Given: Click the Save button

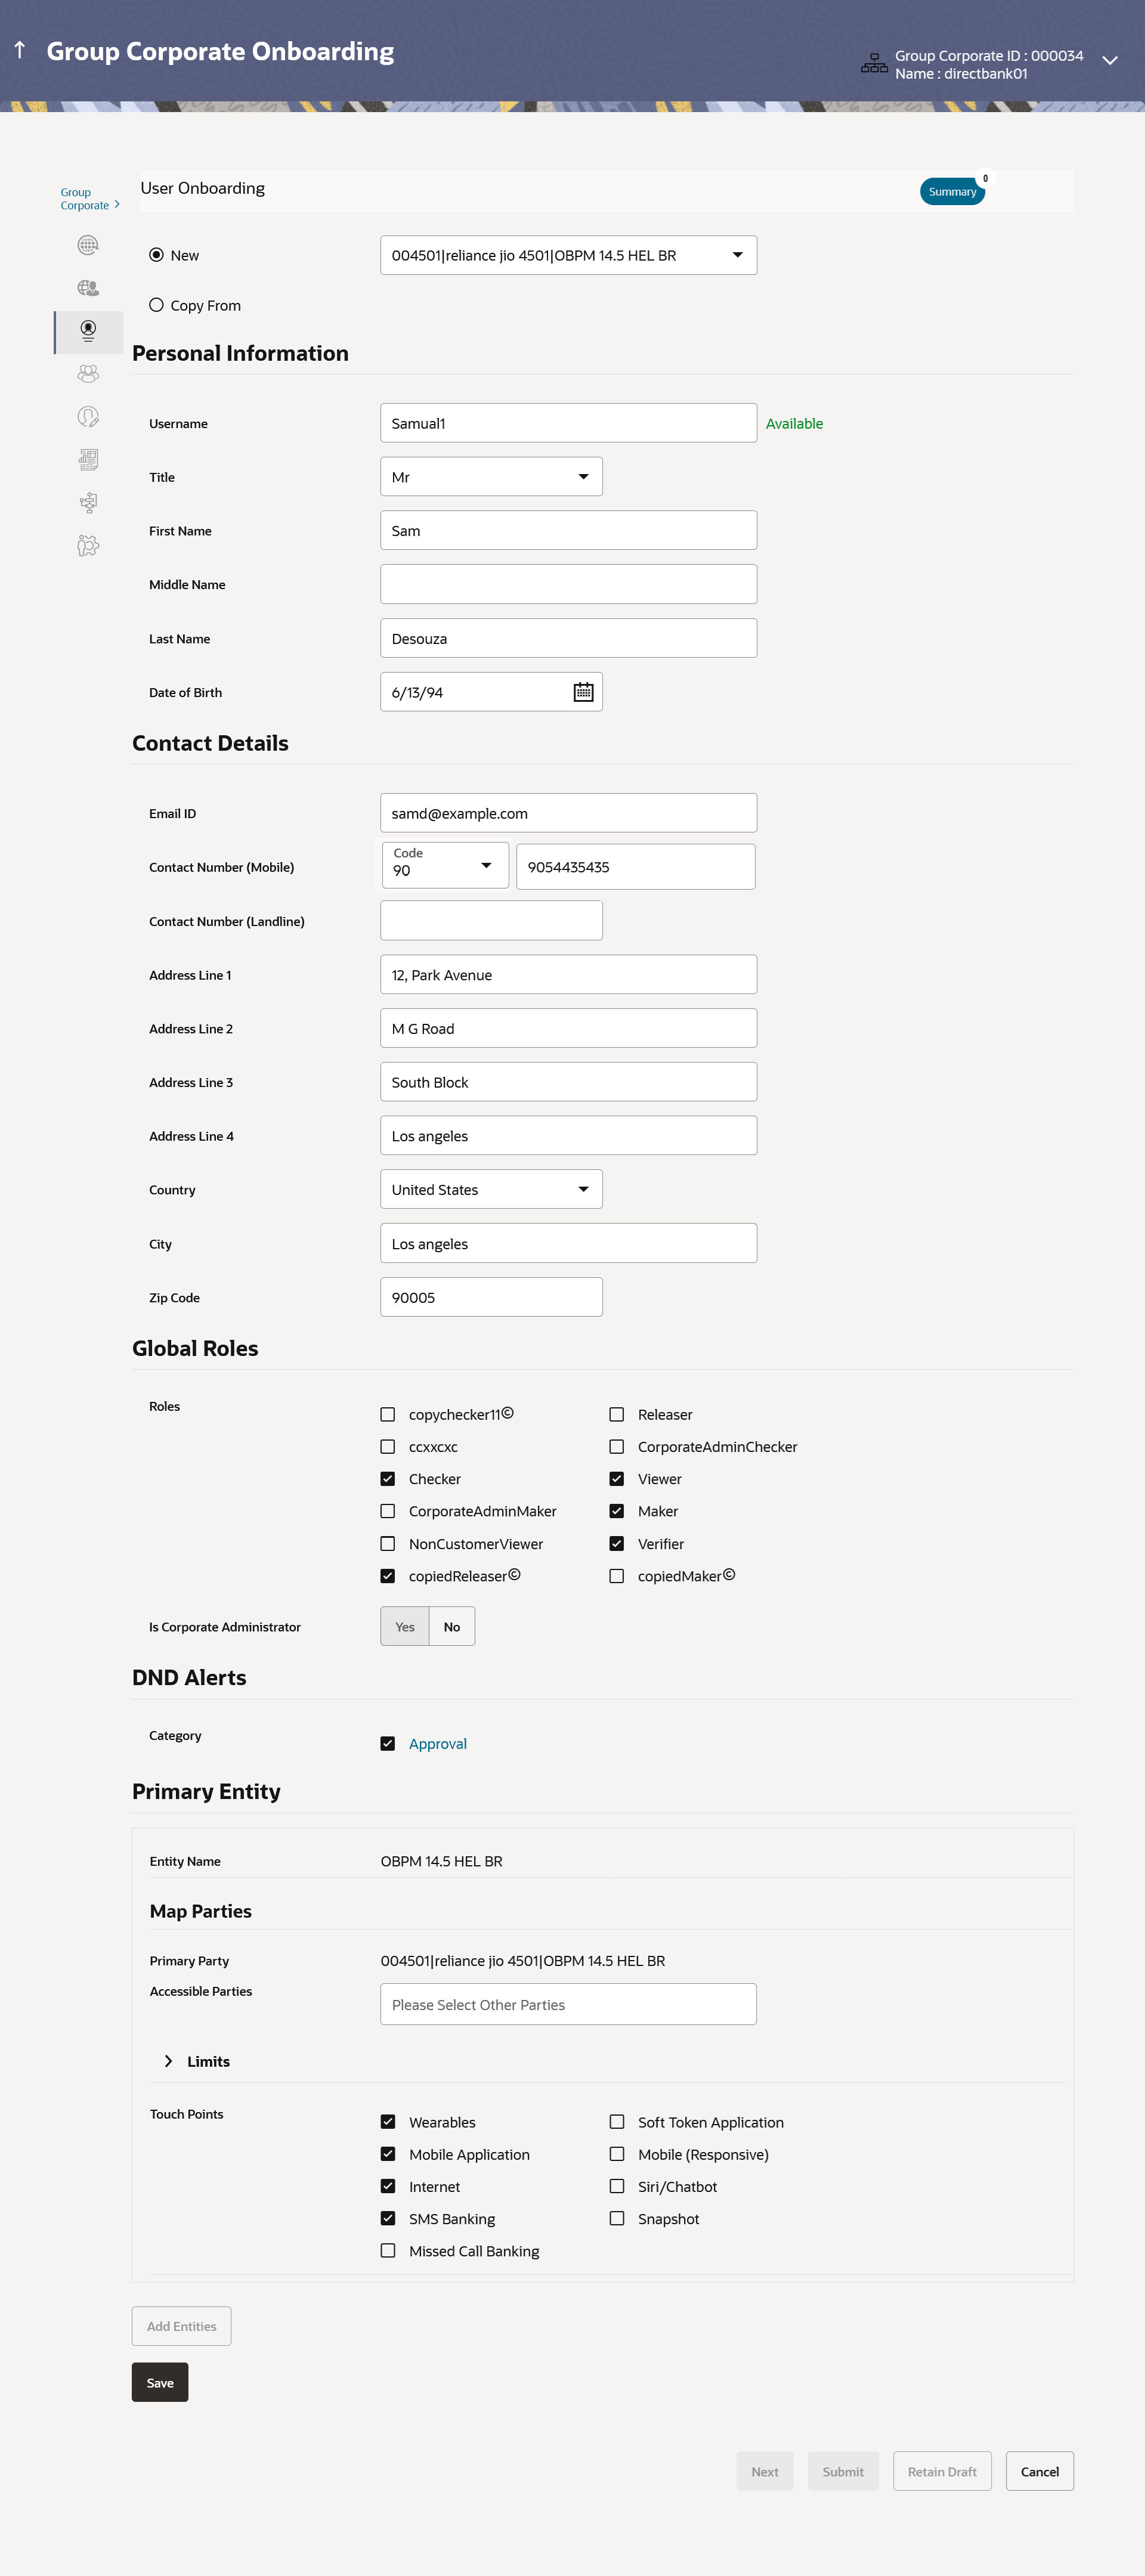Looking at the screenshot, I should [x=160, y=2382].
